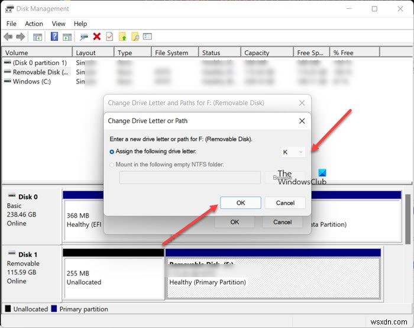Image resolution: width=414 pixels, height=328 pixels.
Task: Click the black Unallocated legend swatch
Action: point(8,308)
